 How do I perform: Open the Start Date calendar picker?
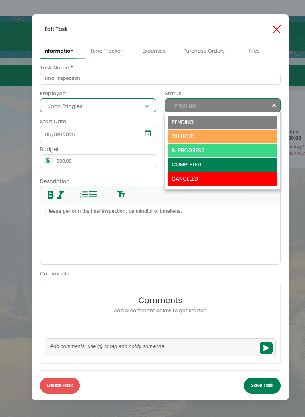click(x=147, y=134)
